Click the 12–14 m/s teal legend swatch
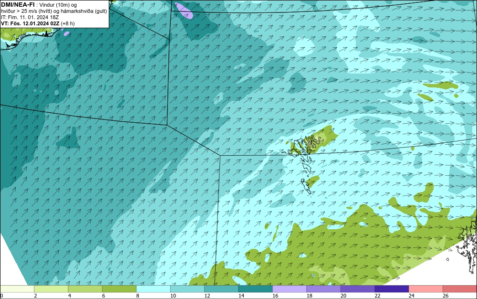The image size is (477, 299). (221, 289)
